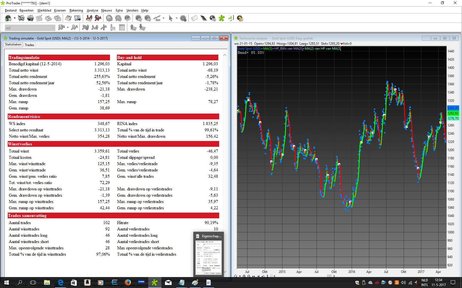The width and height of the screenshot is (462, 288).
Task: Click the Hitrate value 90,19%
Action: pos(211,223)
